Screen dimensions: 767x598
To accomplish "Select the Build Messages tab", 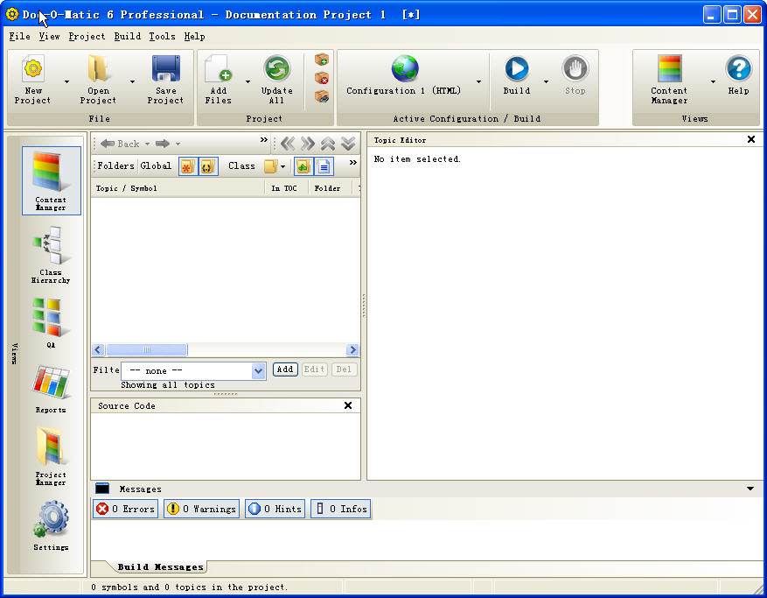I will coord(160,567).
